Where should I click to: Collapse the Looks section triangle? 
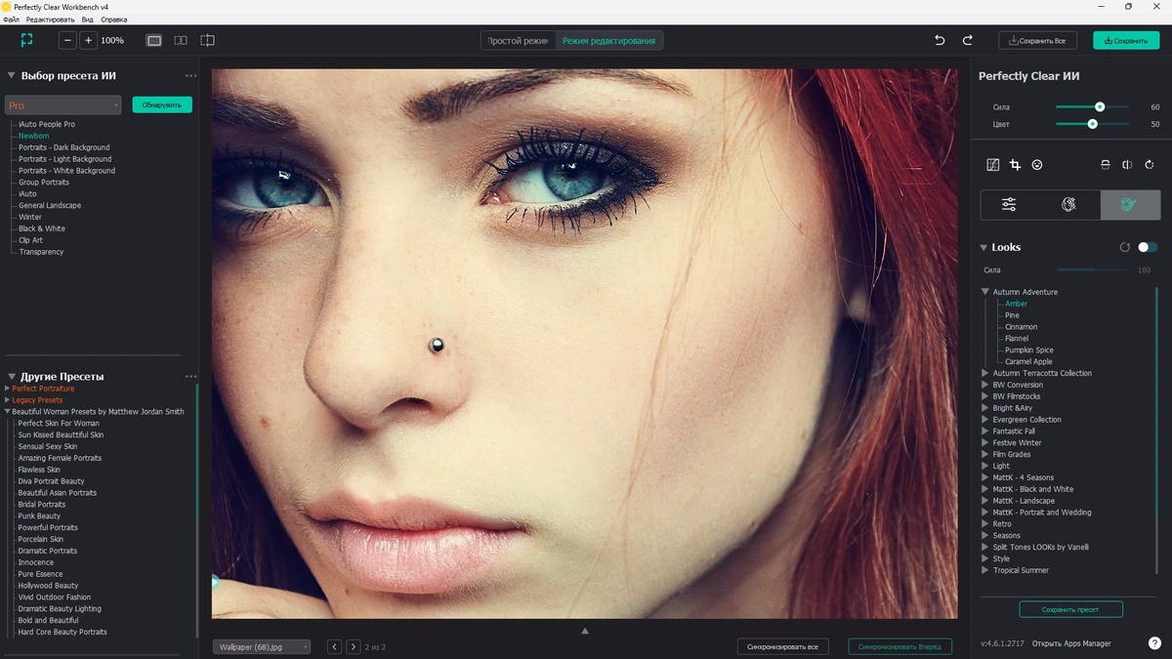coord(984,248)
